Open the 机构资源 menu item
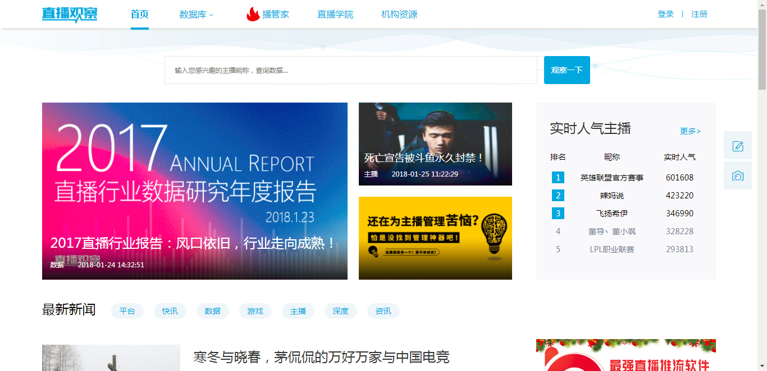 click(399, 15)
